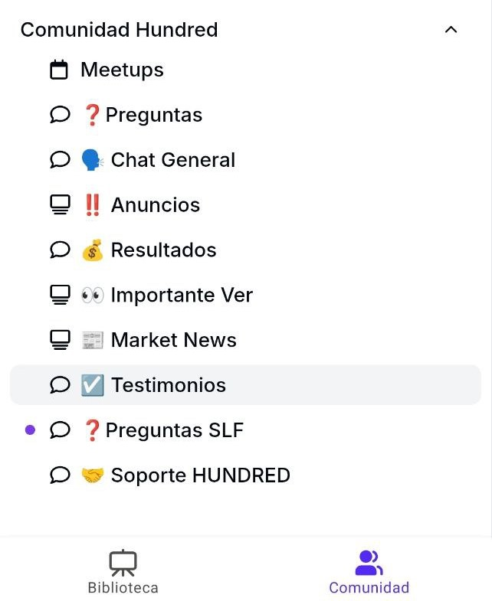This screenshot has height=601, width=492.
Task: Click the feed icon next to Anuncios
Action: [x=60, y=205]
